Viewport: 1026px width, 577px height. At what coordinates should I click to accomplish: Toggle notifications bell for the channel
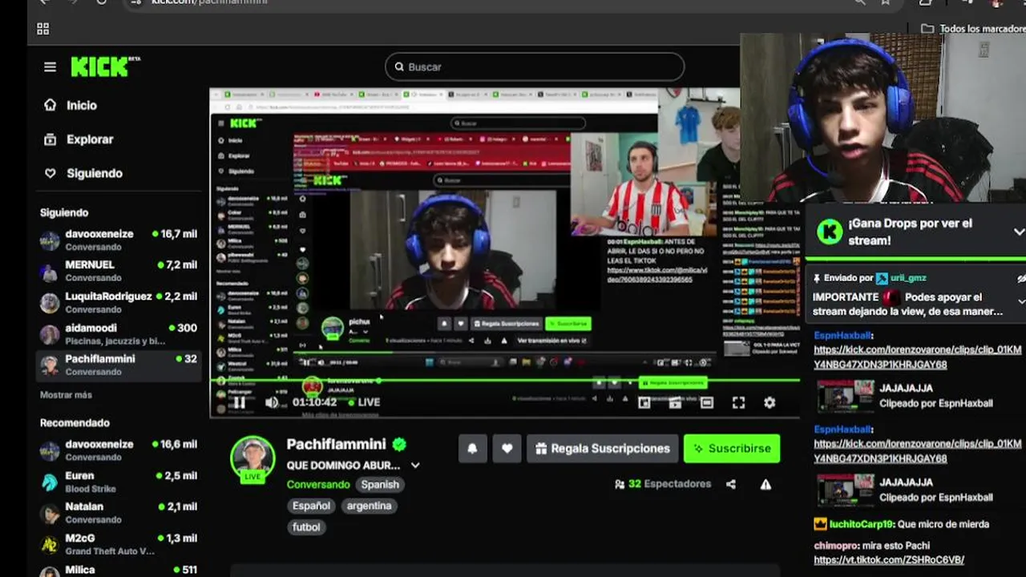472,449
